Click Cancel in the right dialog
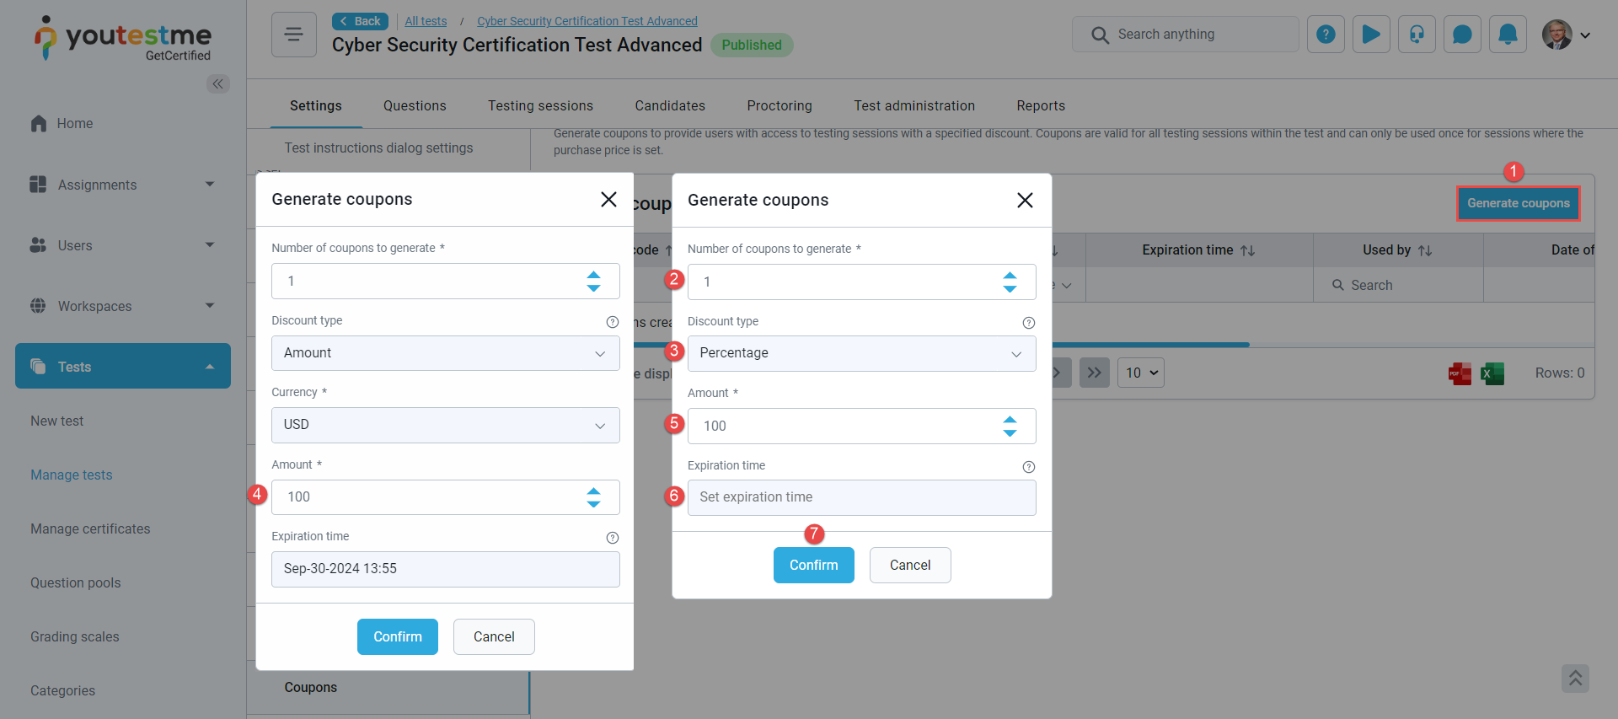 [910, 565]
